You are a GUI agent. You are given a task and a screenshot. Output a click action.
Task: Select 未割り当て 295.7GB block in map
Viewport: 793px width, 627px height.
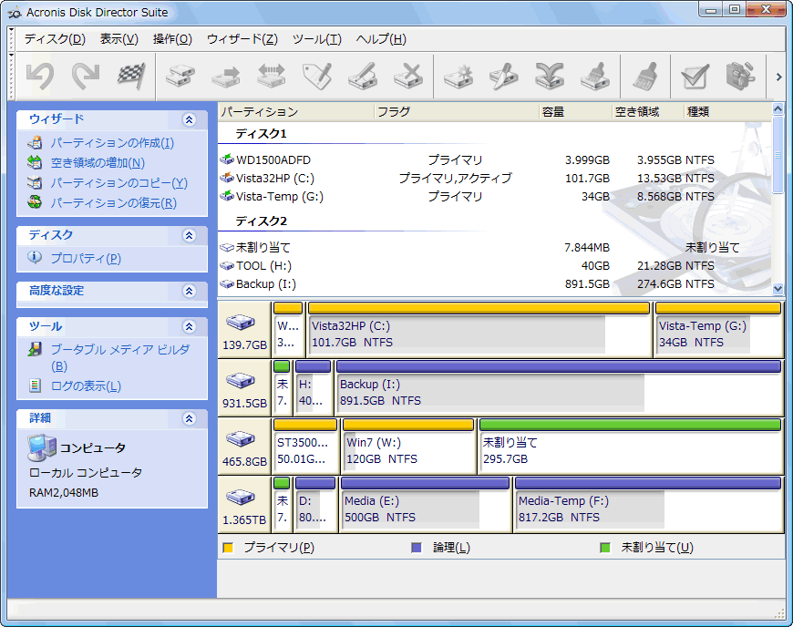click(x=630, y=446)
